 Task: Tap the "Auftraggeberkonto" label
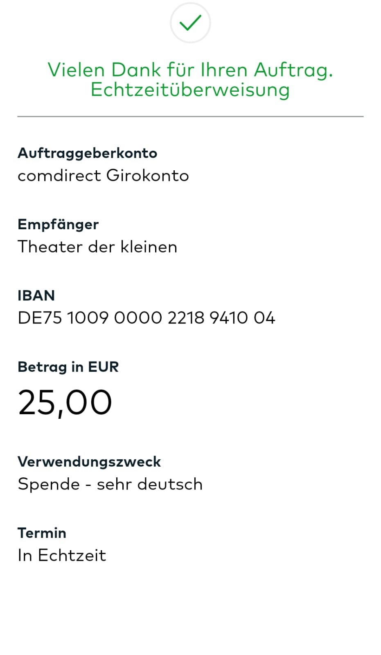click(x=87, y=153)
